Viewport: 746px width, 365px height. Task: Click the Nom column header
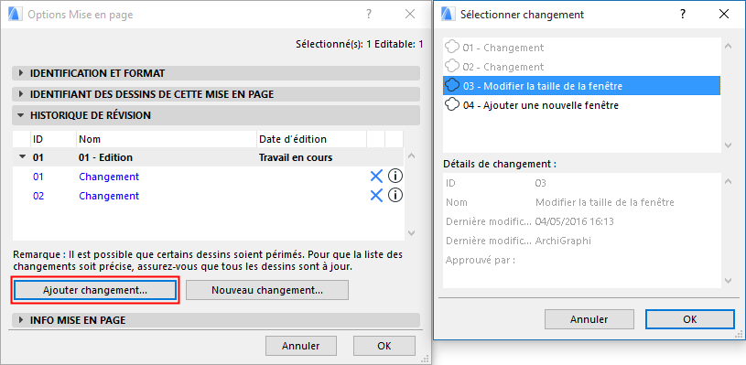[x=166, y=139]
